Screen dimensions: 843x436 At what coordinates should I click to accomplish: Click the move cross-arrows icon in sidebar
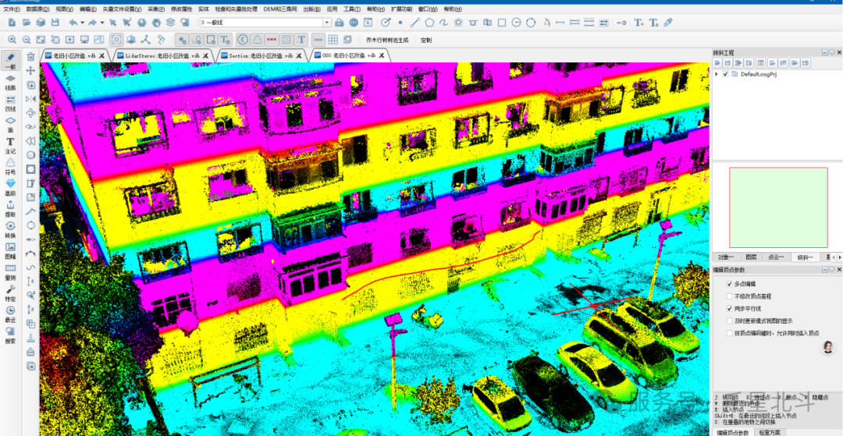coord(31,70)
